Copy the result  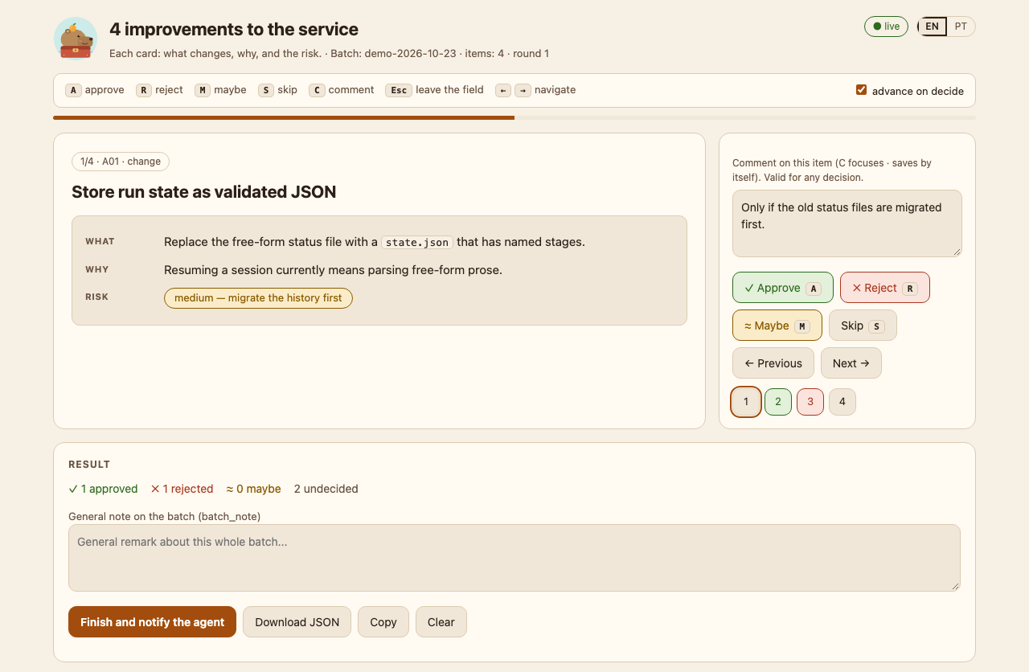tap(383, 622)
